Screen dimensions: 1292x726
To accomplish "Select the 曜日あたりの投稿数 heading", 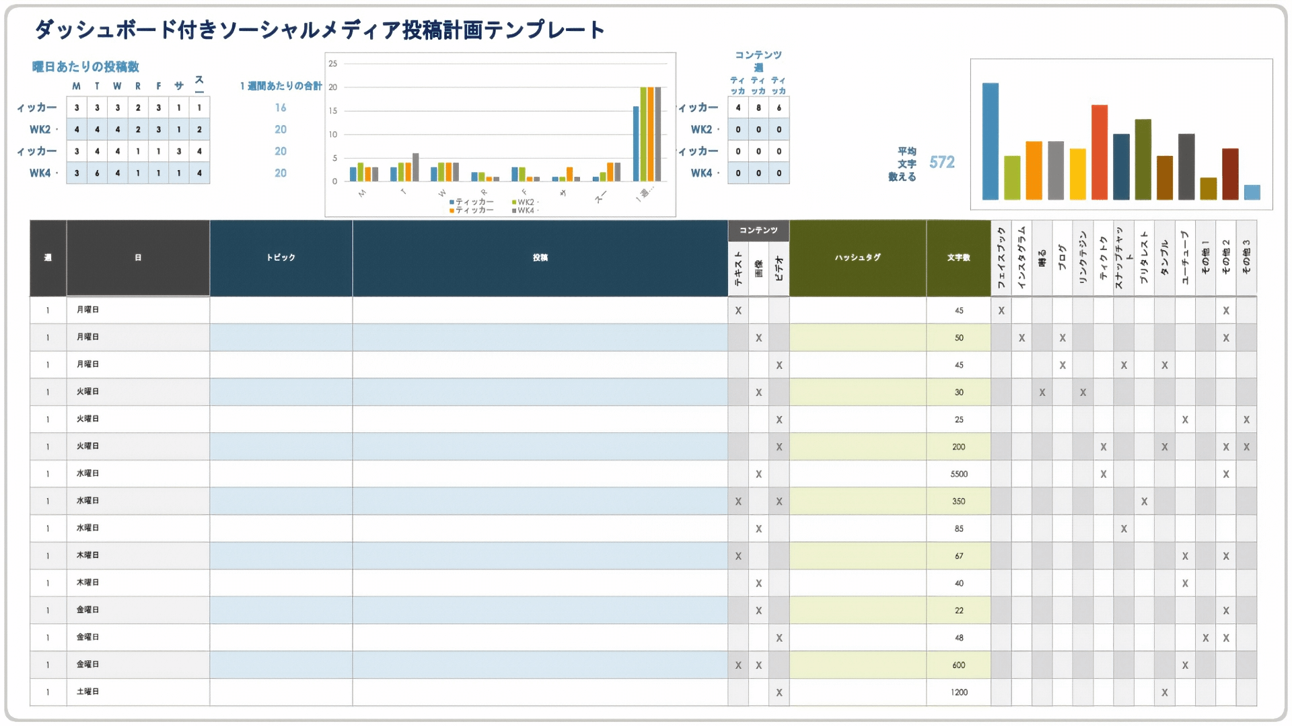I will point(86,67).
